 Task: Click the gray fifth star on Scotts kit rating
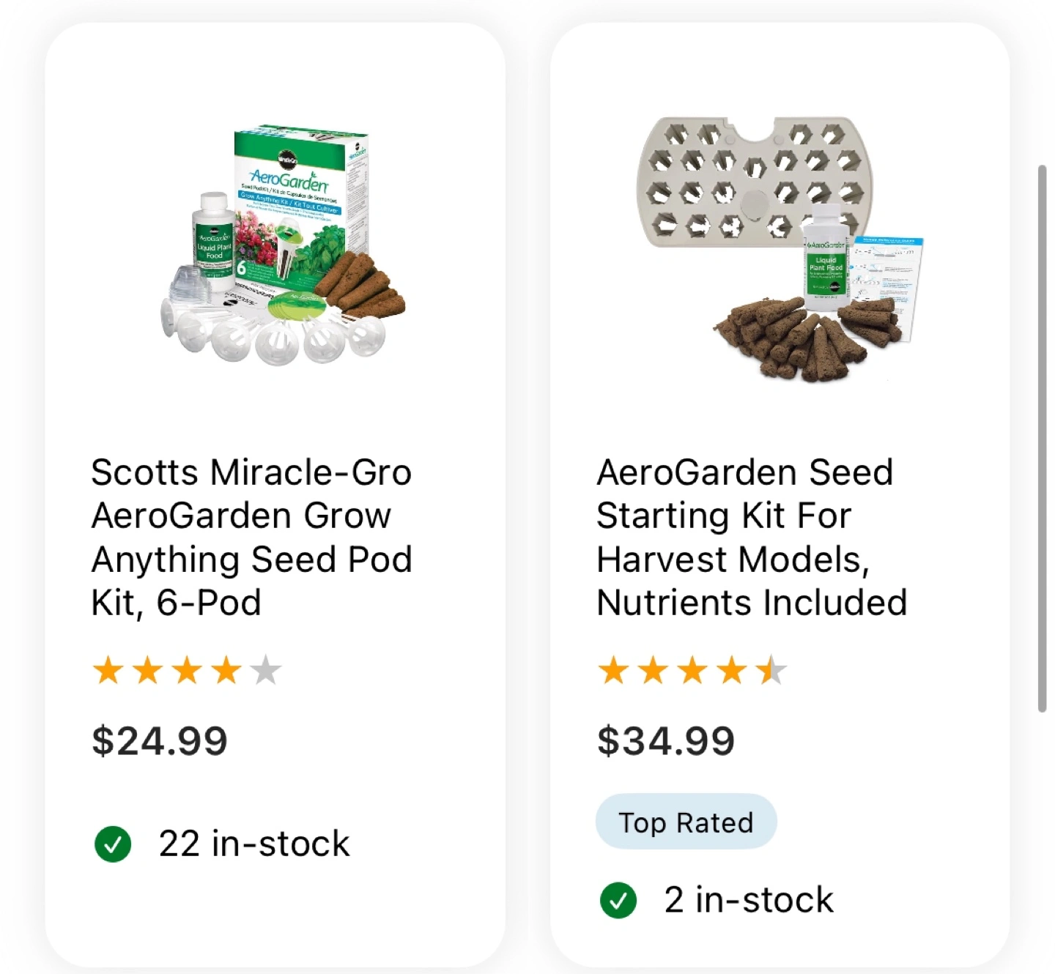[x=266, y=670]
